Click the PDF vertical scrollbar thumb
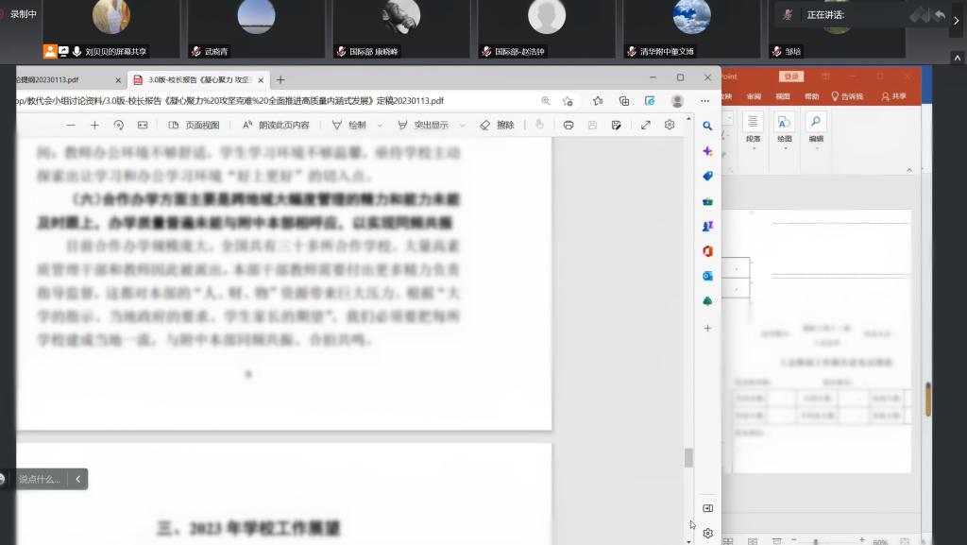 coord(688,457)
